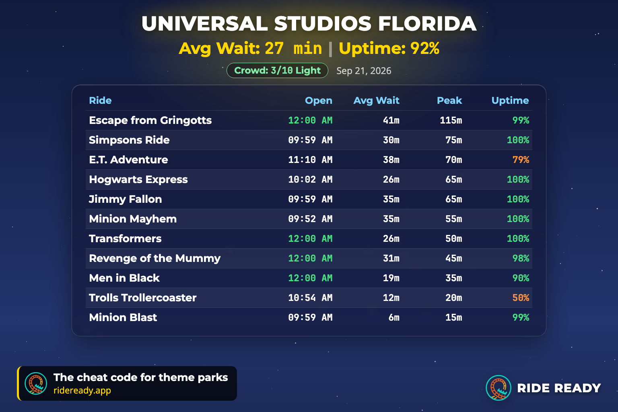The image size is (618, 412).
Task: Click the roller coaster icon in the banner
Action: pyautogui.click(x=36, y=383)
